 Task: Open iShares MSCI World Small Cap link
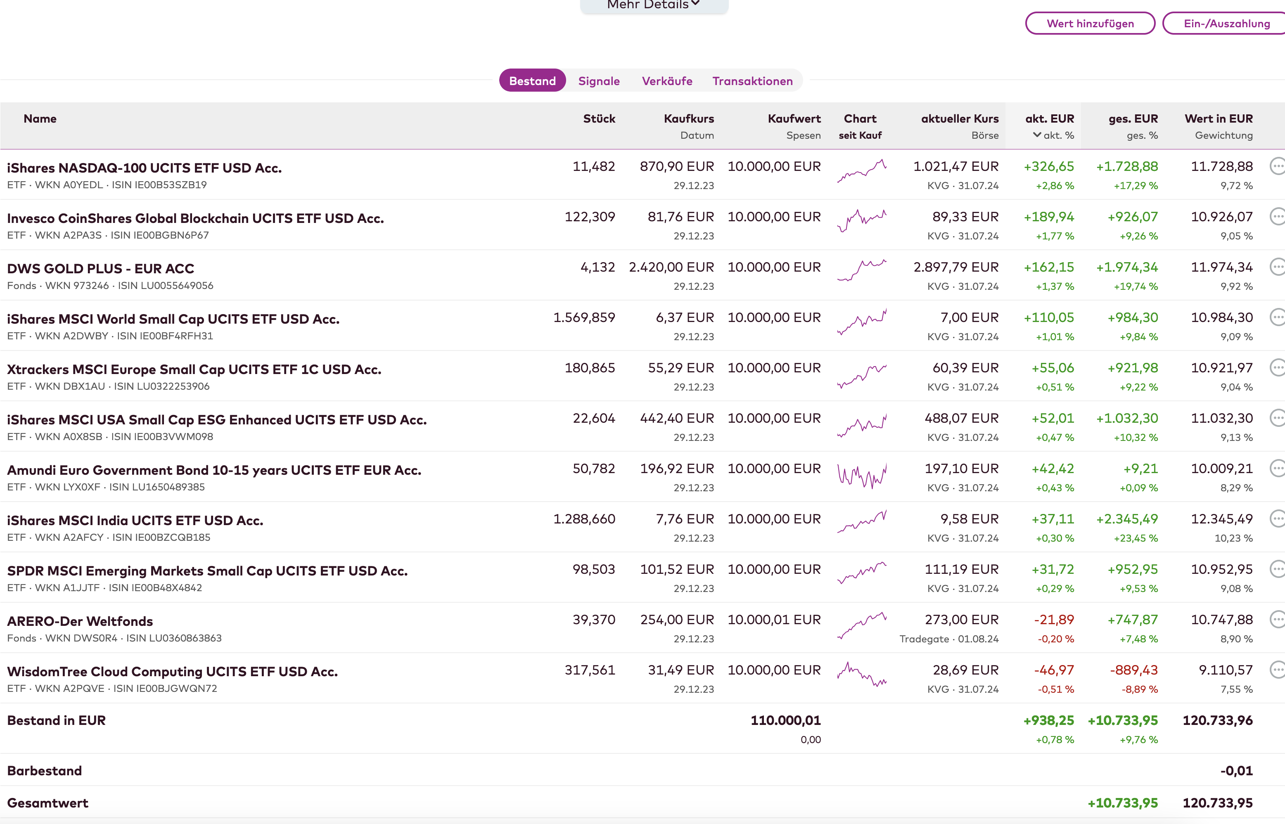click(x=173, y=319)
